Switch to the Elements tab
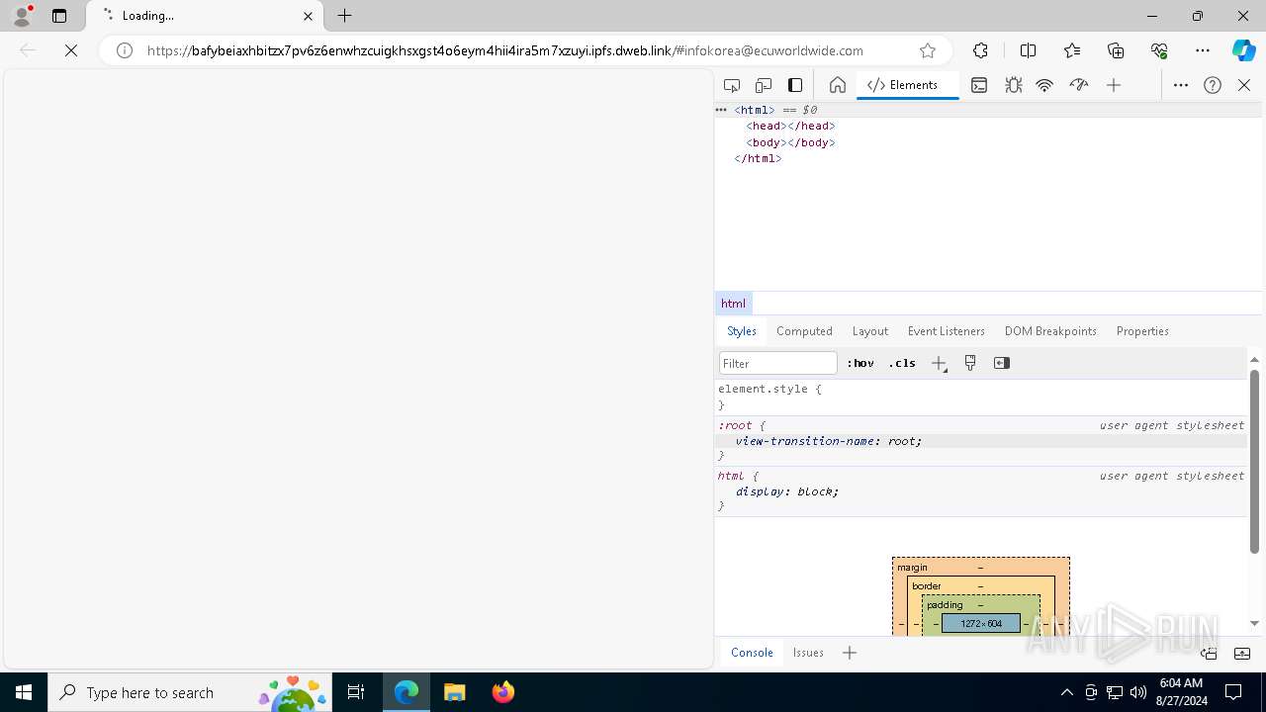Viewport: 1266px width, 712px height. pos(907,85)
